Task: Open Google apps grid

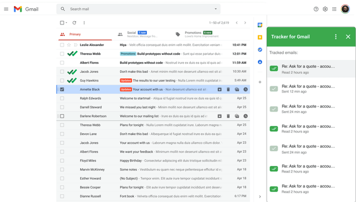Action: [x=334, y=9]
